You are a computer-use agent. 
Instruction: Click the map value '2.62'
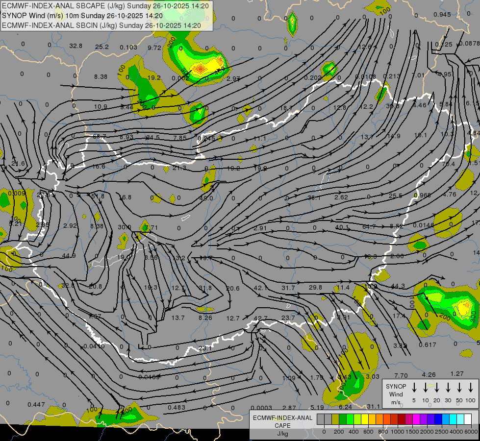[341, 197]
